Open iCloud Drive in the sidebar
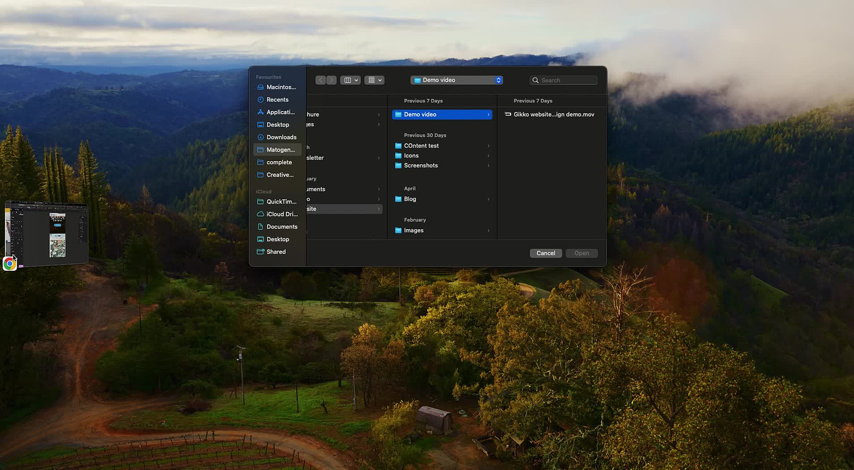Image resolution: width=854 pixels, height=470 pixels. pyautogui.click(x=282, y=214)
